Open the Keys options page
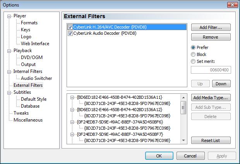 click(26, 30)
